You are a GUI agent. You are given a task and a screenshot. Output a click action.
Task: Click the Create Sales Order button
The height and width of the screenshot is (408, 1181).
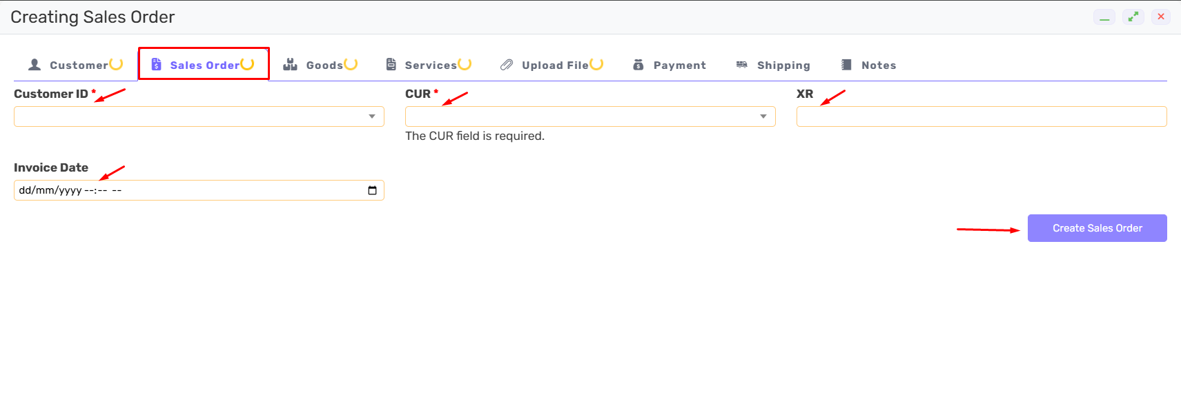point(1097,228)
